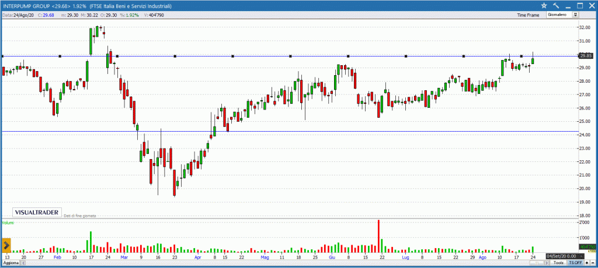Zoom in with the plus button

point(586,263)
